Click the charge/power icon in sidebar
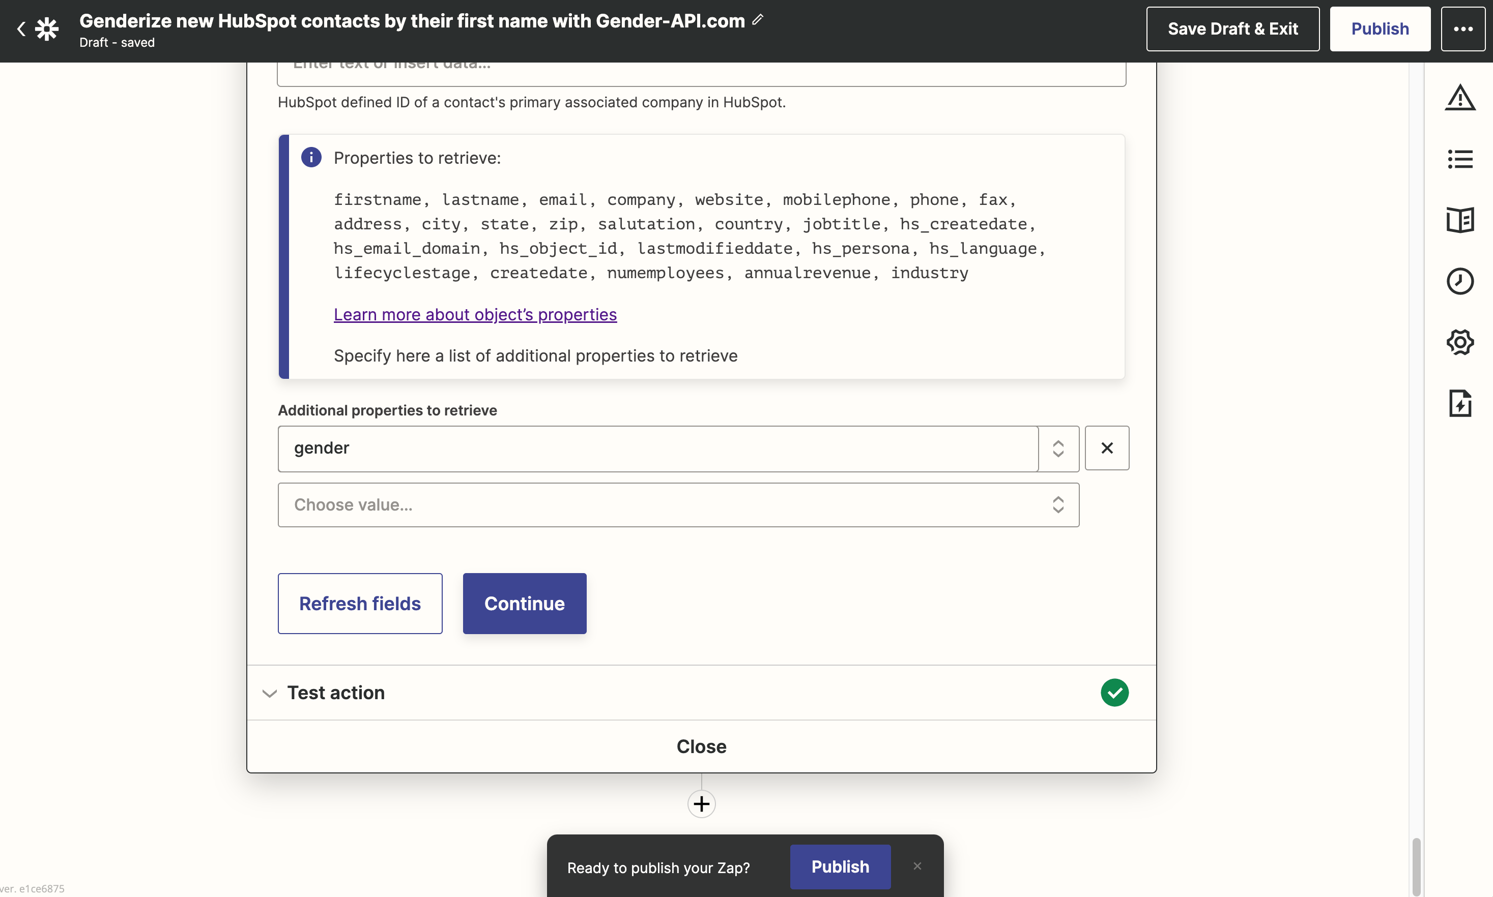Image resolution: width=1493 pixels, height=897 pixels. 1459,403
